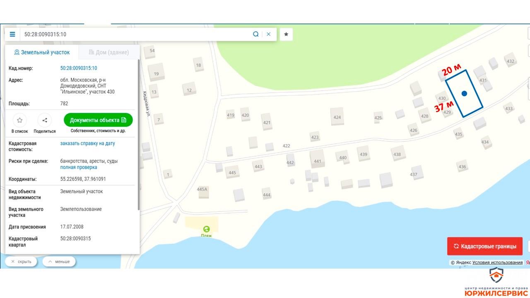The image size is (530, 298).
Task: Click the blue dot parcel marker
Action: [464, 94]
